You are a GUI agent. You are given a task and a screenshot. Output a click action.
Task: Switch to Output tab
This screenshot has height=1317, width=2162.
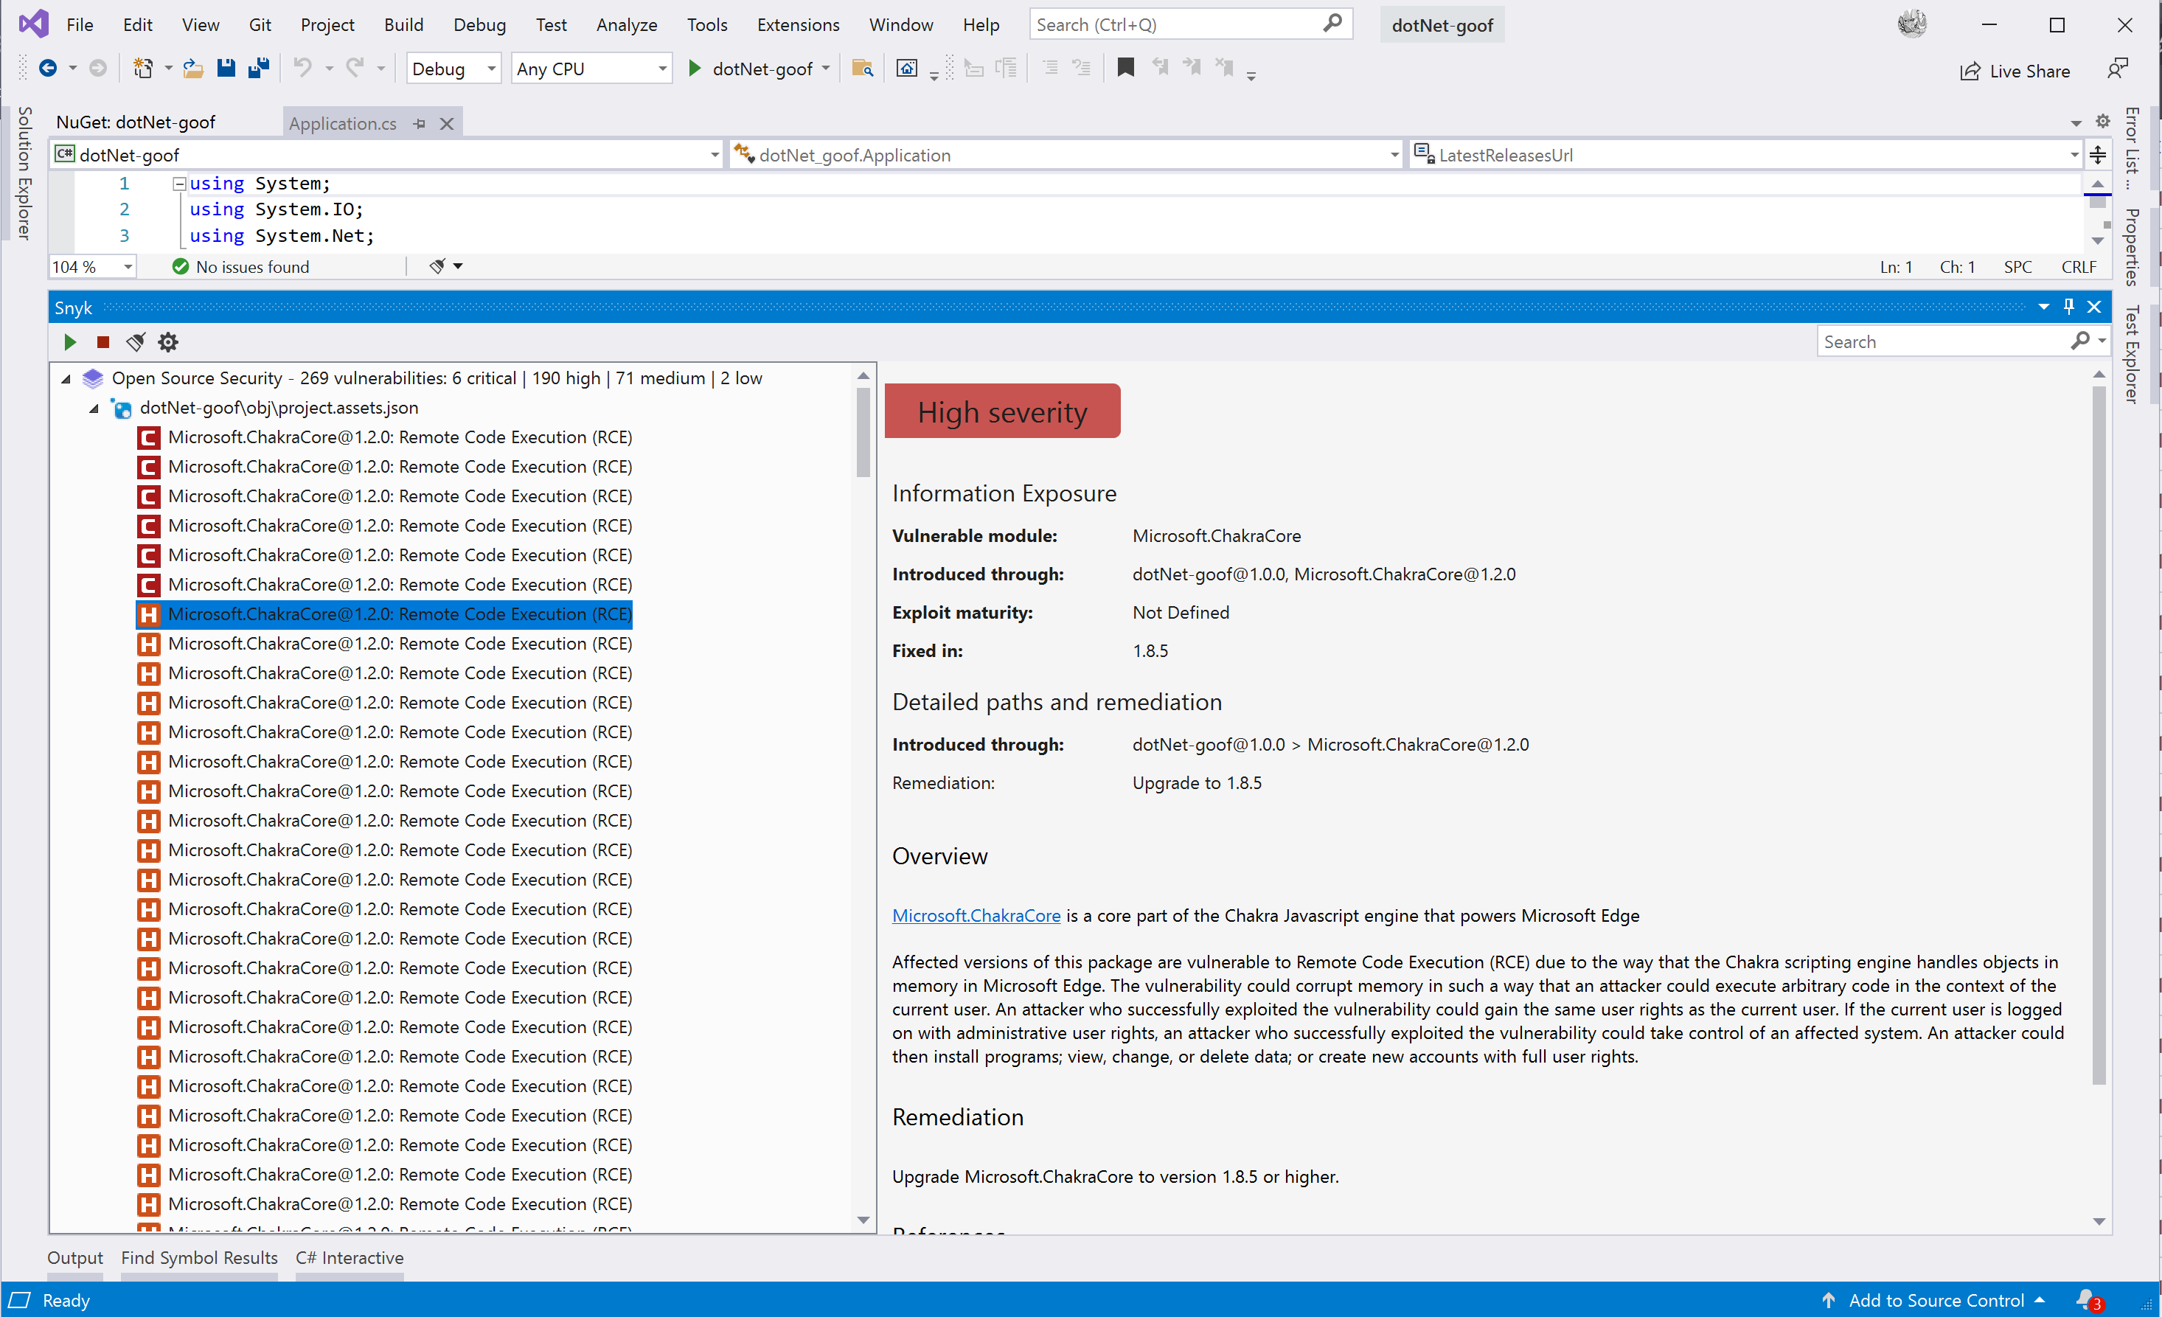(74, 1257)
